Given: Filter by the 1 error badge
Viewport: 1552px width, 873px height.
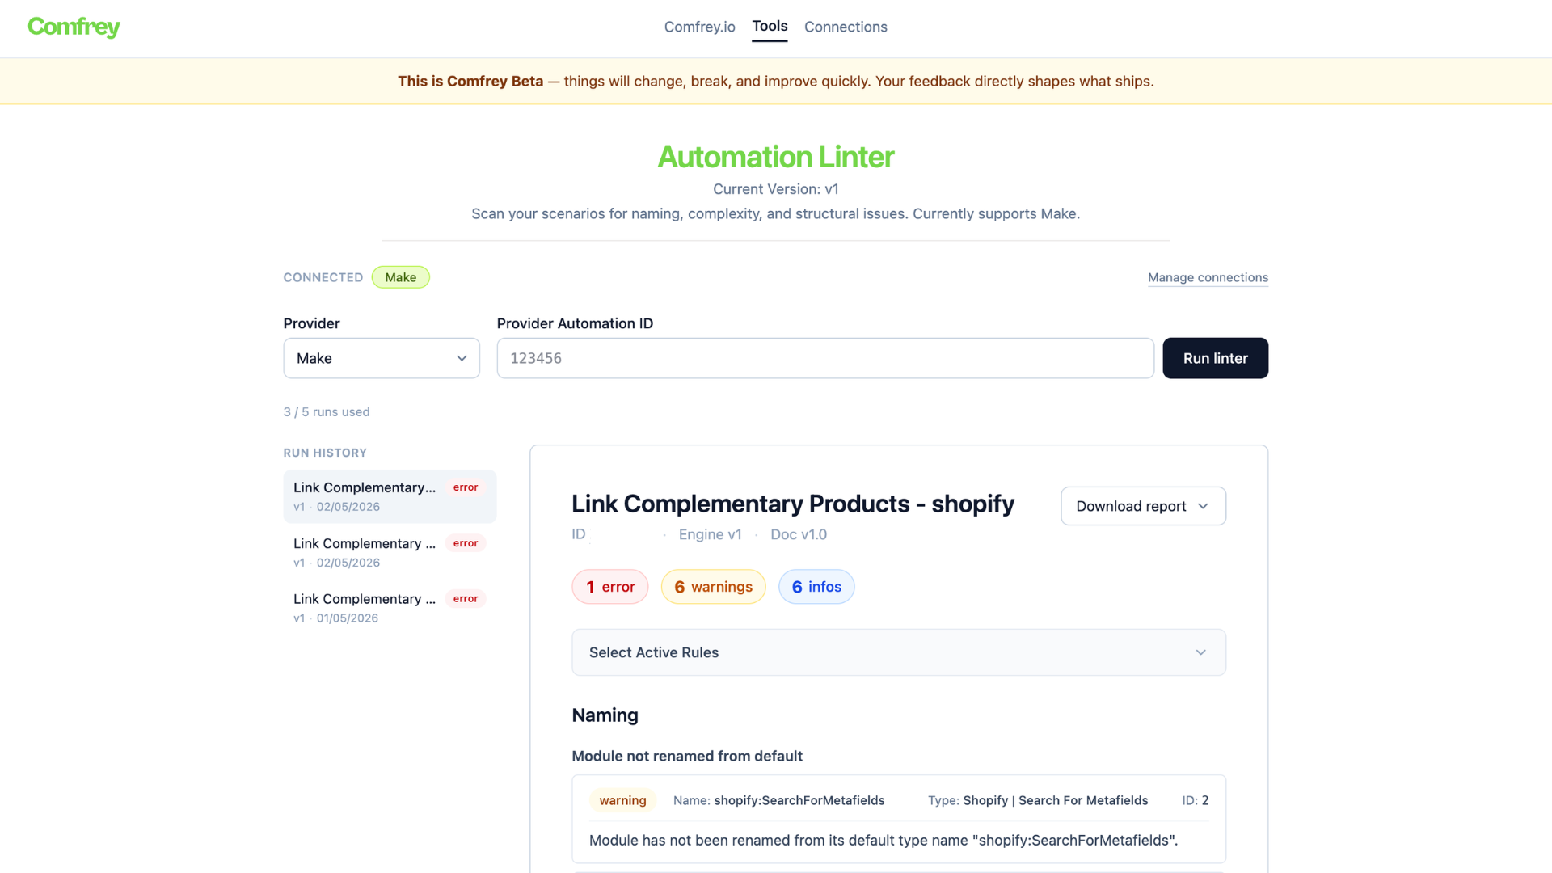Looking at the screenshot, I should click(x=610, y=587).
